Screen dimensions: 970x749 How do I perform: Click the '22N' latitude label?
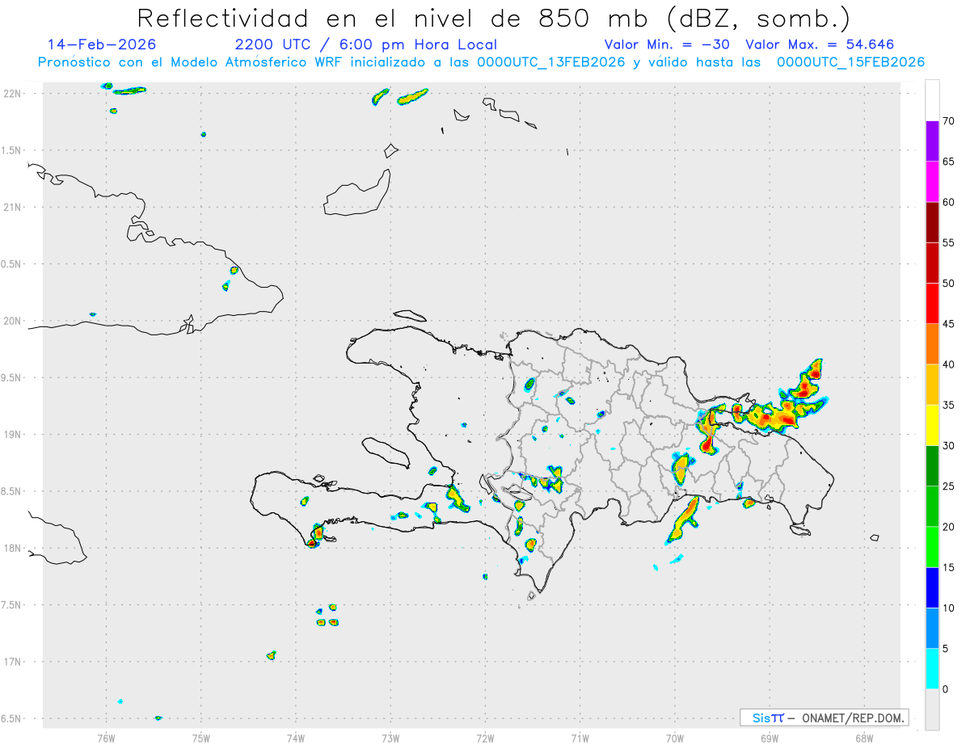[x=12, y=94]
